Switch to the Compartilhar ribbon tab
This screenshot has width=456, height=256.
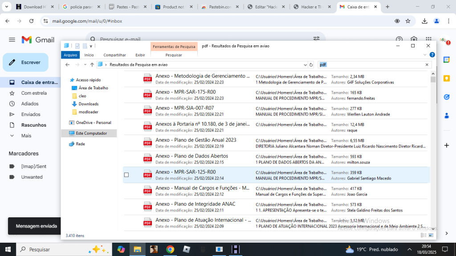pos(114,55)
